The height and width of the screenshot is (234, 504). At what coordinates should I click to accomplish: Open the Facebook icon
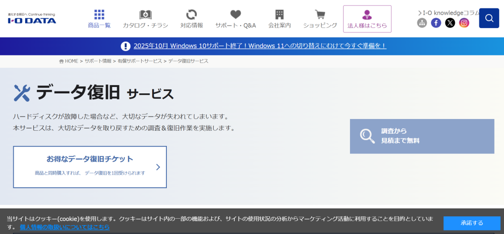tap(436, 23)
